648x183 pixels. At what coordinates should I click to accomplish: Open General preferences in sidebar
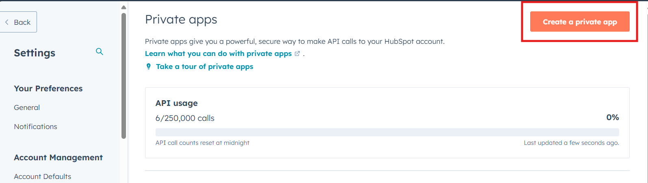(27, 108)
